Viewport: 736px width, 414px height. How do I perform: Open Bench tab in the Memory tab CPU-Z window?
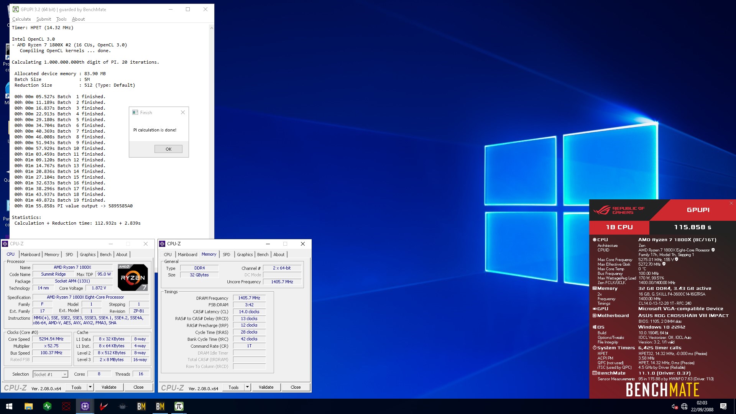coord(263,255)
